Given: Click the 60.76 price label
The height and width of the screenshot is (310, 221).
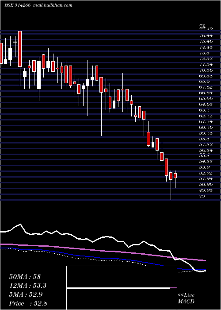Looking at the screenshot, I should pos(206,128).
